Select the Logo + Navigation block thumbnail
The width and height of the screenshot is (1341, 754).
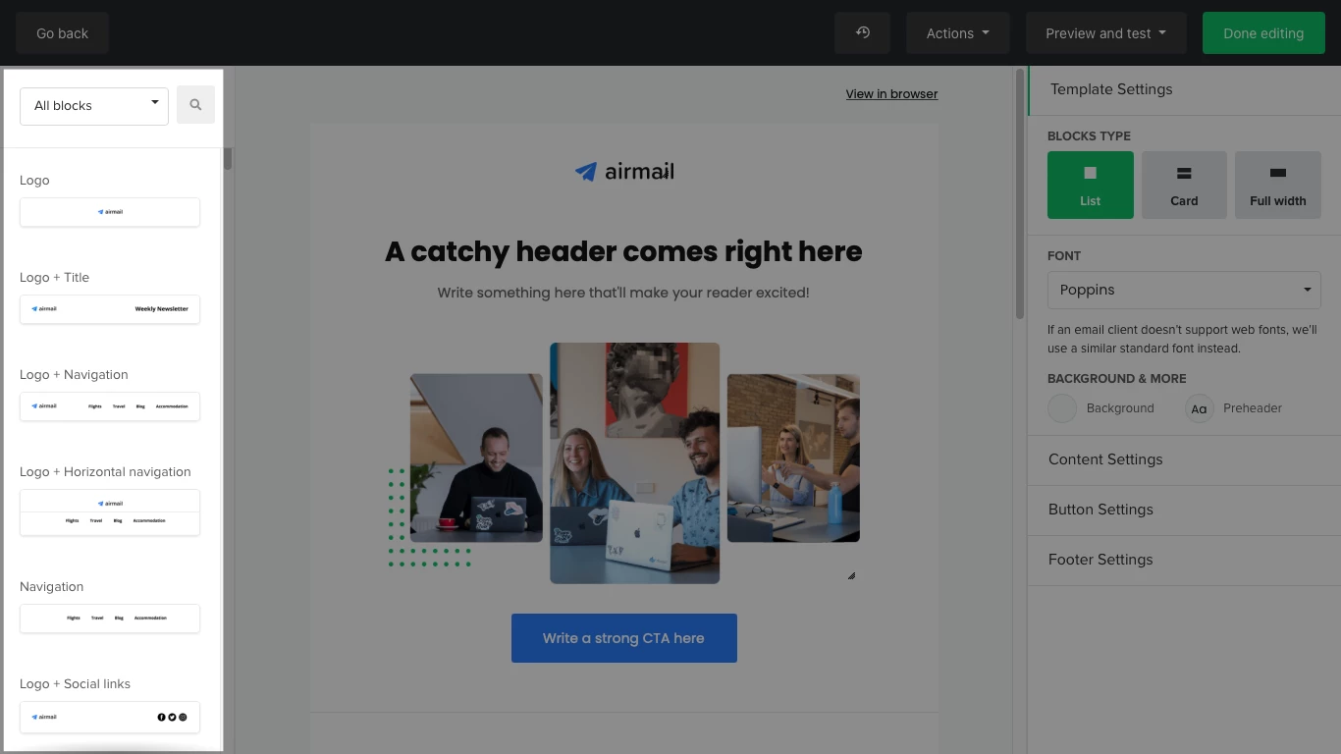(x=110, y=406)
